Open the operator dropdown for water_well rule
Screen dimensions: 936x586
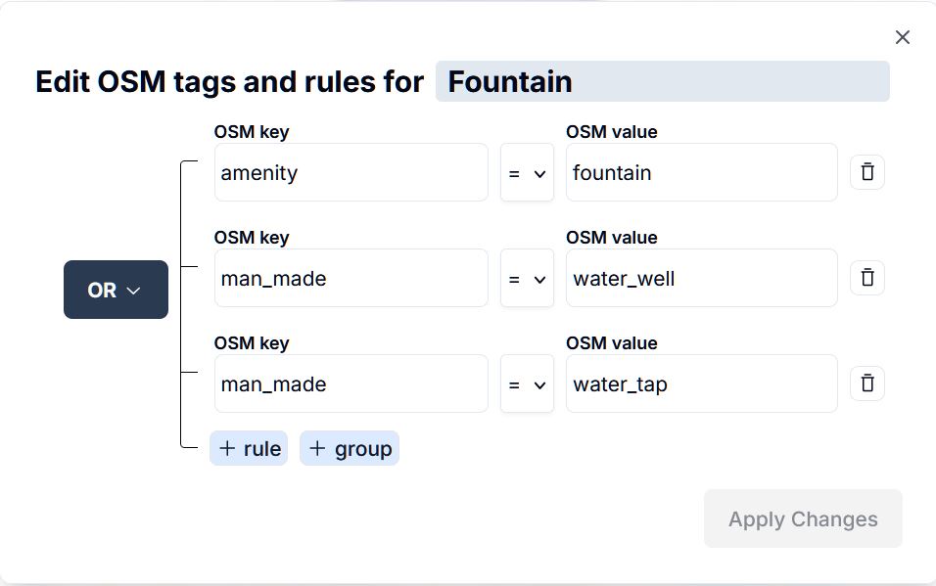(x=527, y=279)
